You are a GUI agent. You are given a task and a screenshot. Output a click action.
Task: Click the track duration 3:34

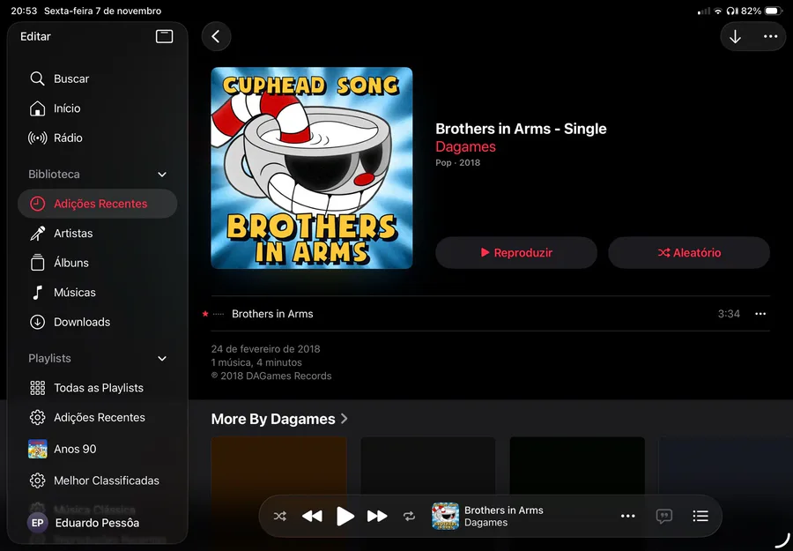[729, 314]
